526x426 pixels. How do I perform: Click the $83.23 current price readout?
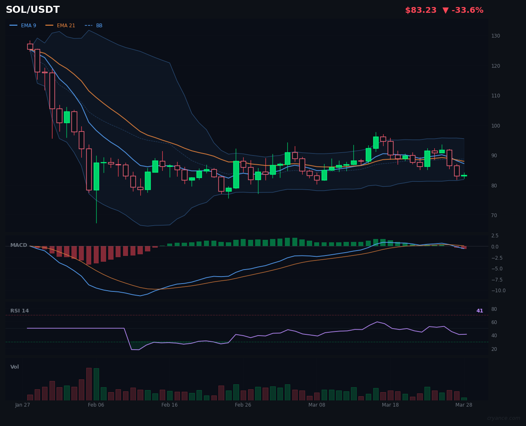click(x=420, y=10)
